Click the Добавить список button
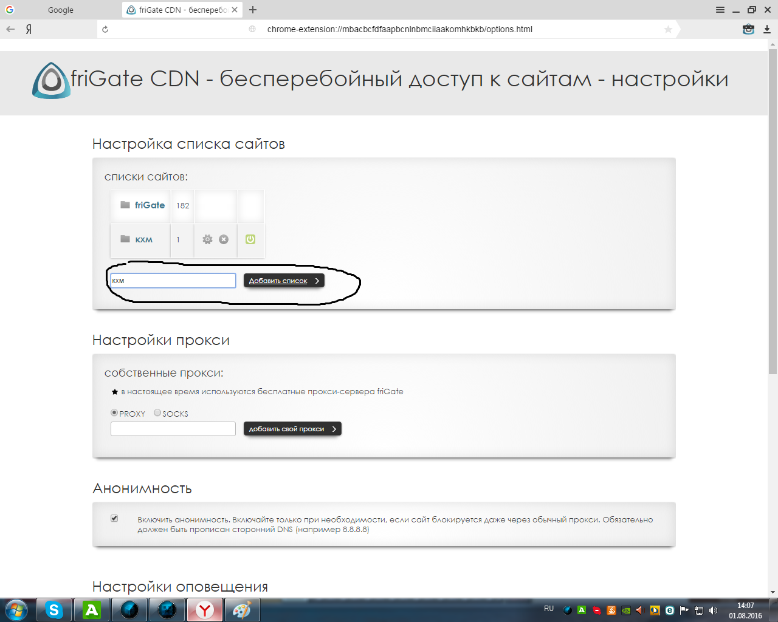 pyautogui.click(x=284, y=281)
